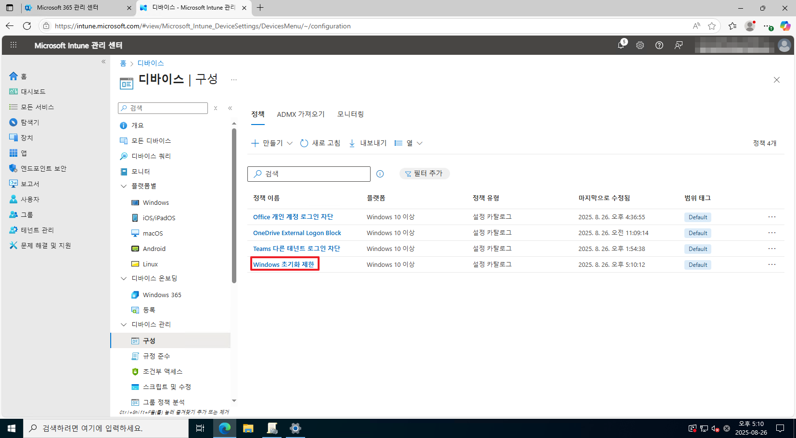
Task: Open notifications bell in Intune header
Action: coord(621,45)
